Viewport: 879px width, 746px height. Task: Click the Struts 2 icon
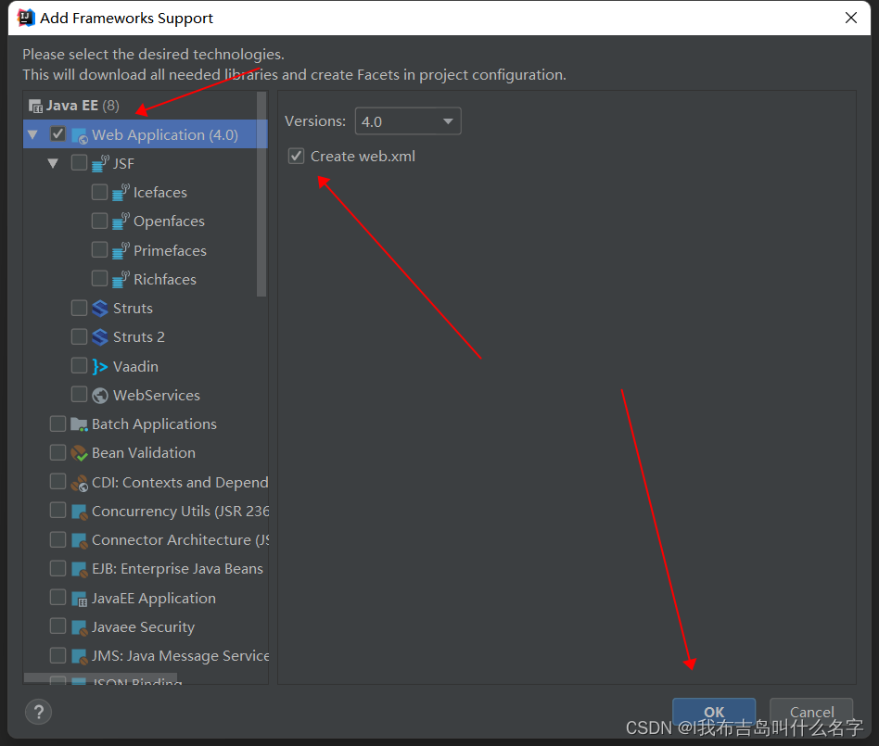[x=100, y=336]
